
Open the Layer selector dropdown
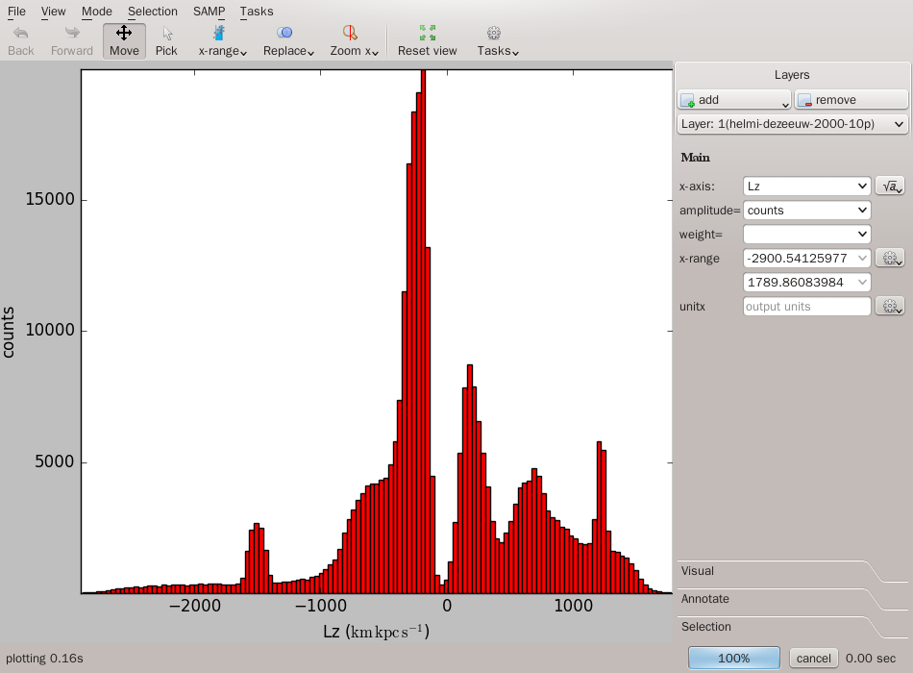(792, 124)
